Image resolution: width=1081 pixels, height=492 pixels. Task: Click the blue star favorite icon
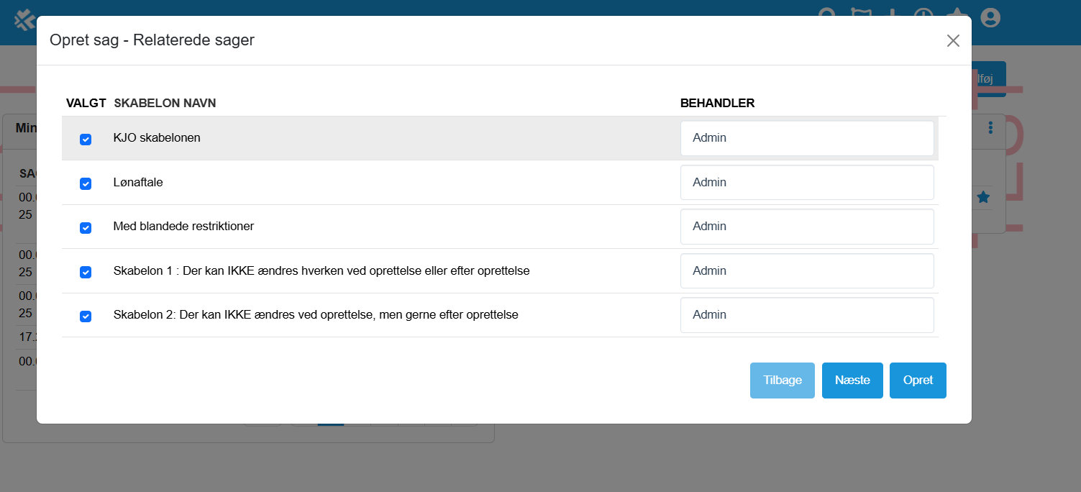pyautogui.click(x=983, y=197)
